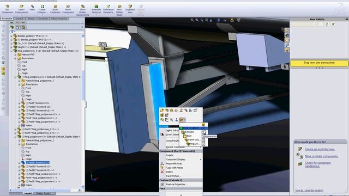Launch Smart Fasteners
Image resolution: width=349 pixels, height=196 pixels.
click(55, 9)
